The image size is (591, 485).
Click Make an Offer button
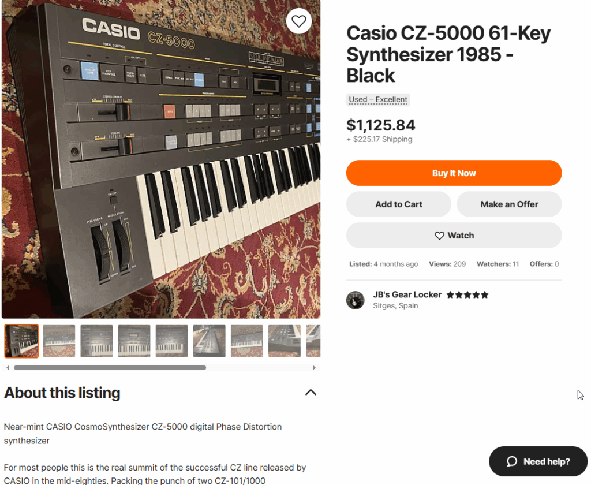509,204
